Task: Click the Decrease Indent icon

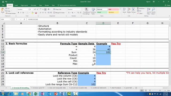Action: 49,13
